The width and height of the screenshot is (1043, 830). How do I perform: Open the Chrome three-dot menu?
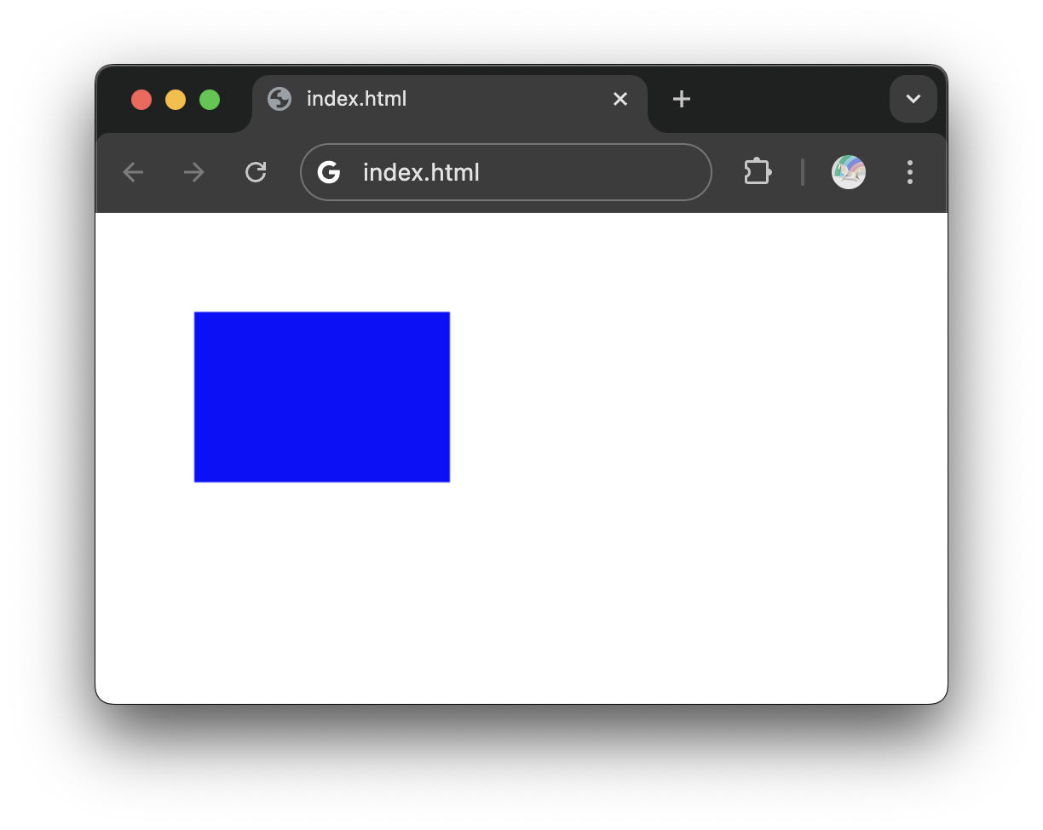click(910, 172)
